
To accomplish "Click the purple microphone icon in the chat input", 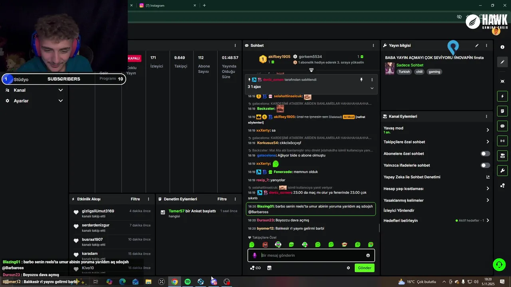I will [x=255, y=256].
